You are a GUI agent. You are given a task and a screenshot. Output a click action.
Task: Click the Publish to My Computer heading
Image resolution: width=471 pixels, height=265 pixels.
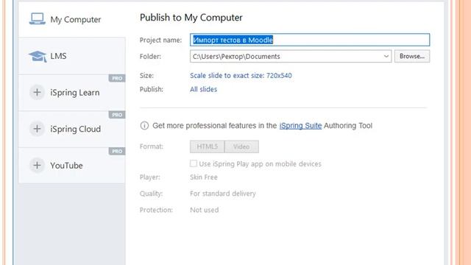point(191,18)
